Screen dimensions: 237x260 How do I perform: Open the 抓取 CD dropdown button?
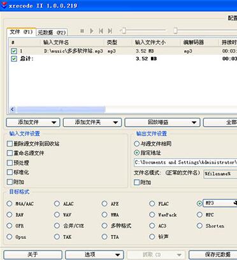[156, 255]
